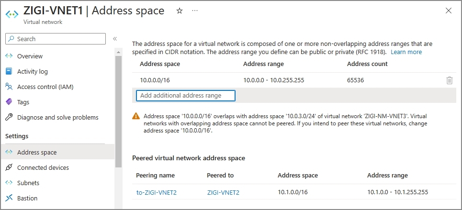Click the Diagnose and solve problems wrench icon
462x210 pixels.
(x=9, y=117)
